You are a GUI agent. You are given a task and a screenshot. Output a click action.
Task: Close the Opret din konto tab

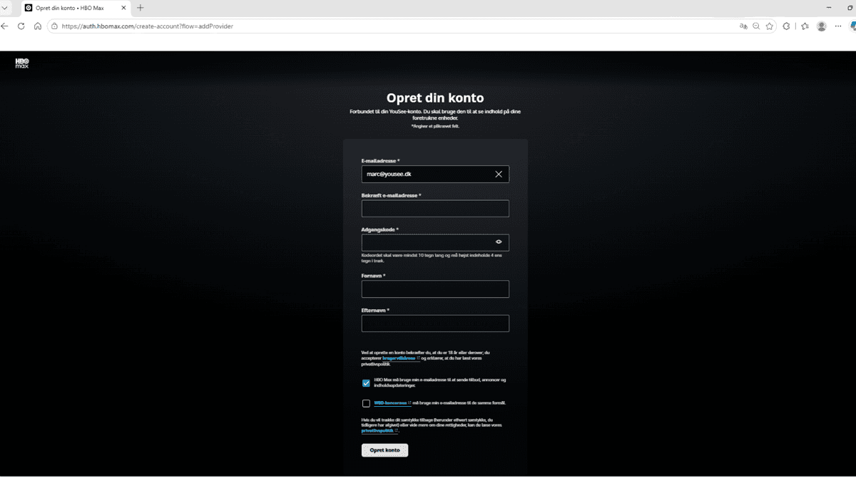coord(123,8)
